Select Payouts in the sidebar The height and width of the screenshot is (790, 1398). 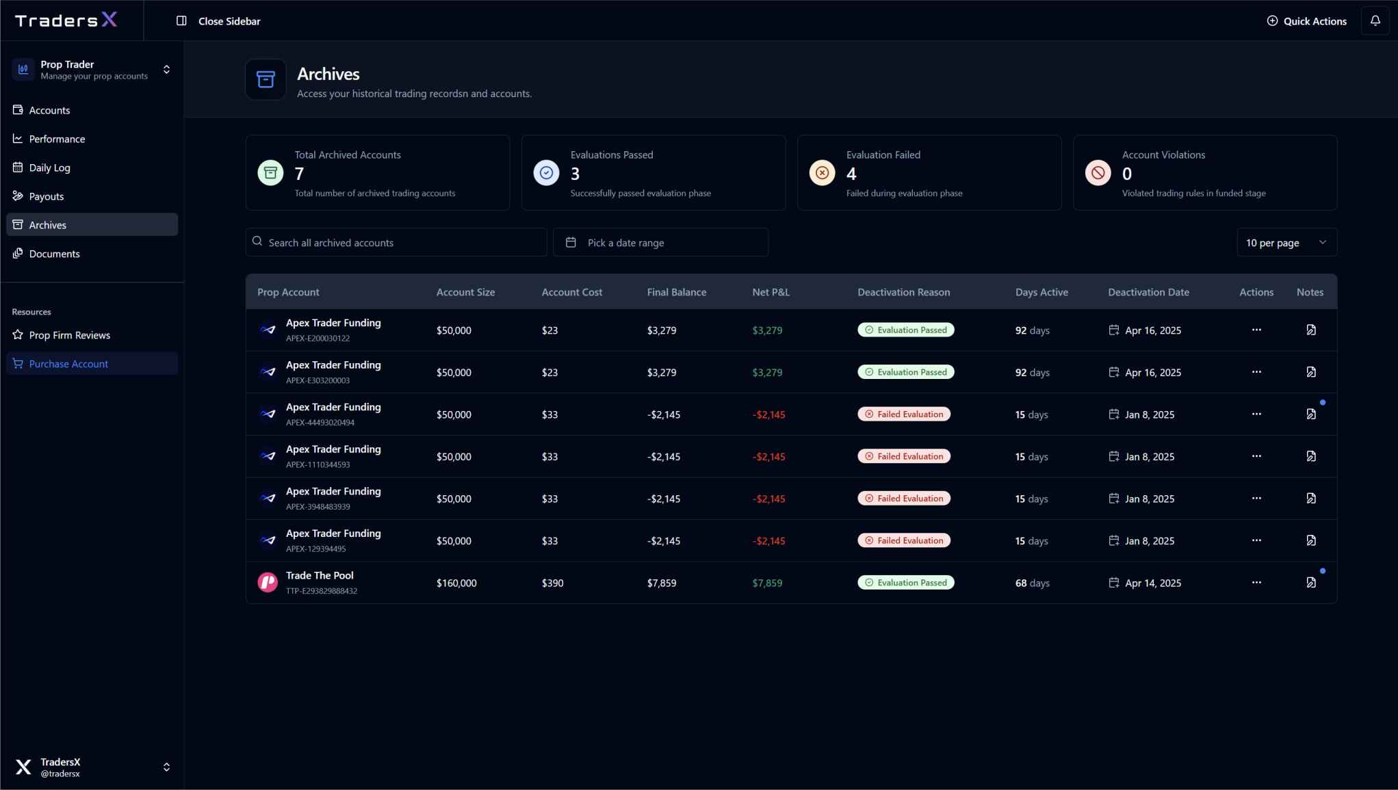[x=46, y=196]
